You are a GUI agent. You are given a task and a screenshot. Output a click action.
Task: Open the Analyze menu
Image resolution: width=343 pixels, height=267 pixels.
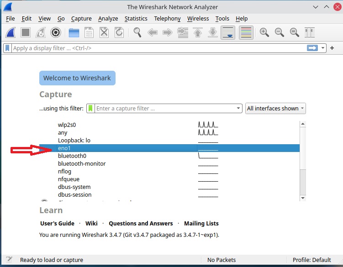click(108, 19)
